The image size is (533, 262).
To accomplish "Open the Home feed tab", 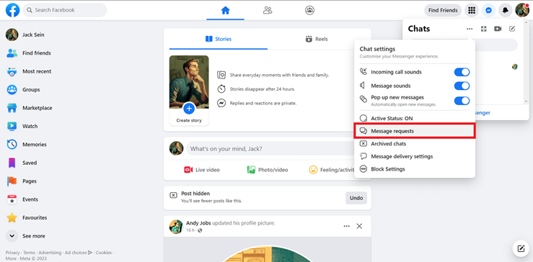I will click(225, 11).
